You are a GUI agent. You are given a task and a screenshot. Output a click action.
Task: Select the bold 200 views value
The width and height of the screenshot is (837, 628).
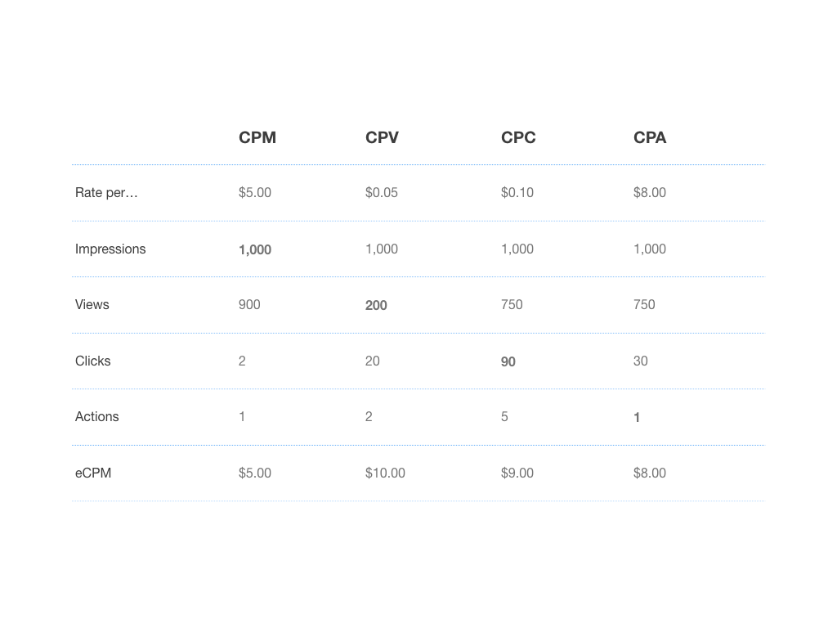[x=376, y=306]
